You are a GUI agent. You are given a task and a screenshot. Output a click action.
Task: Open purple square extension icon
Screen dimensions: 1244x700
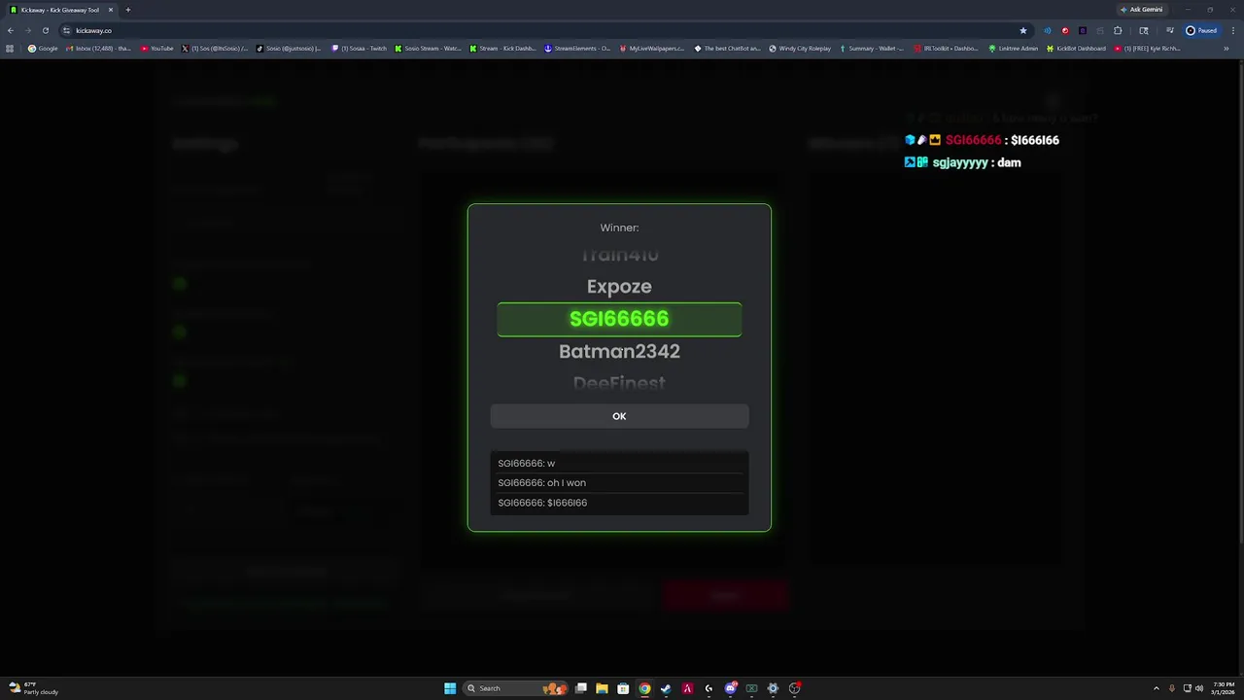click(1083, 30)
